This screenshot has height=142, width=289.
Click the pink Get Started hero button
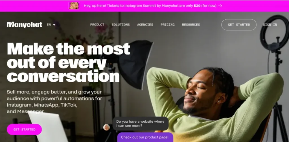click(24, 130)
